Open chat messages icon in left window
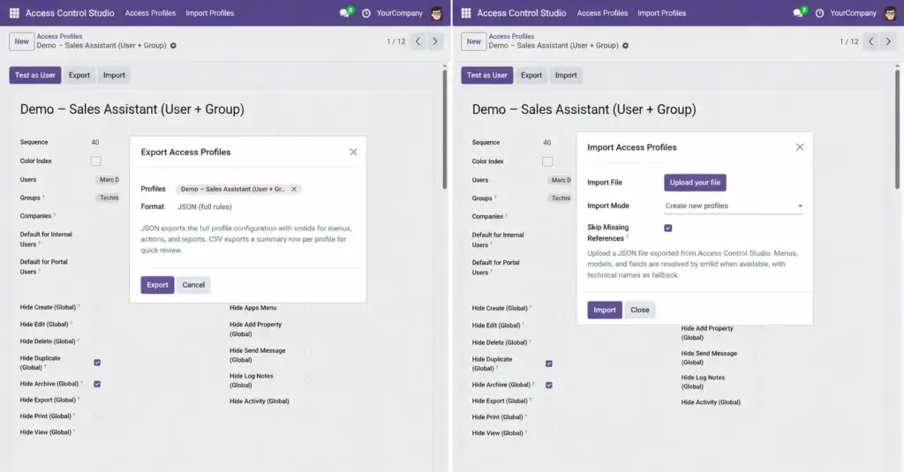 click(345, 12)
